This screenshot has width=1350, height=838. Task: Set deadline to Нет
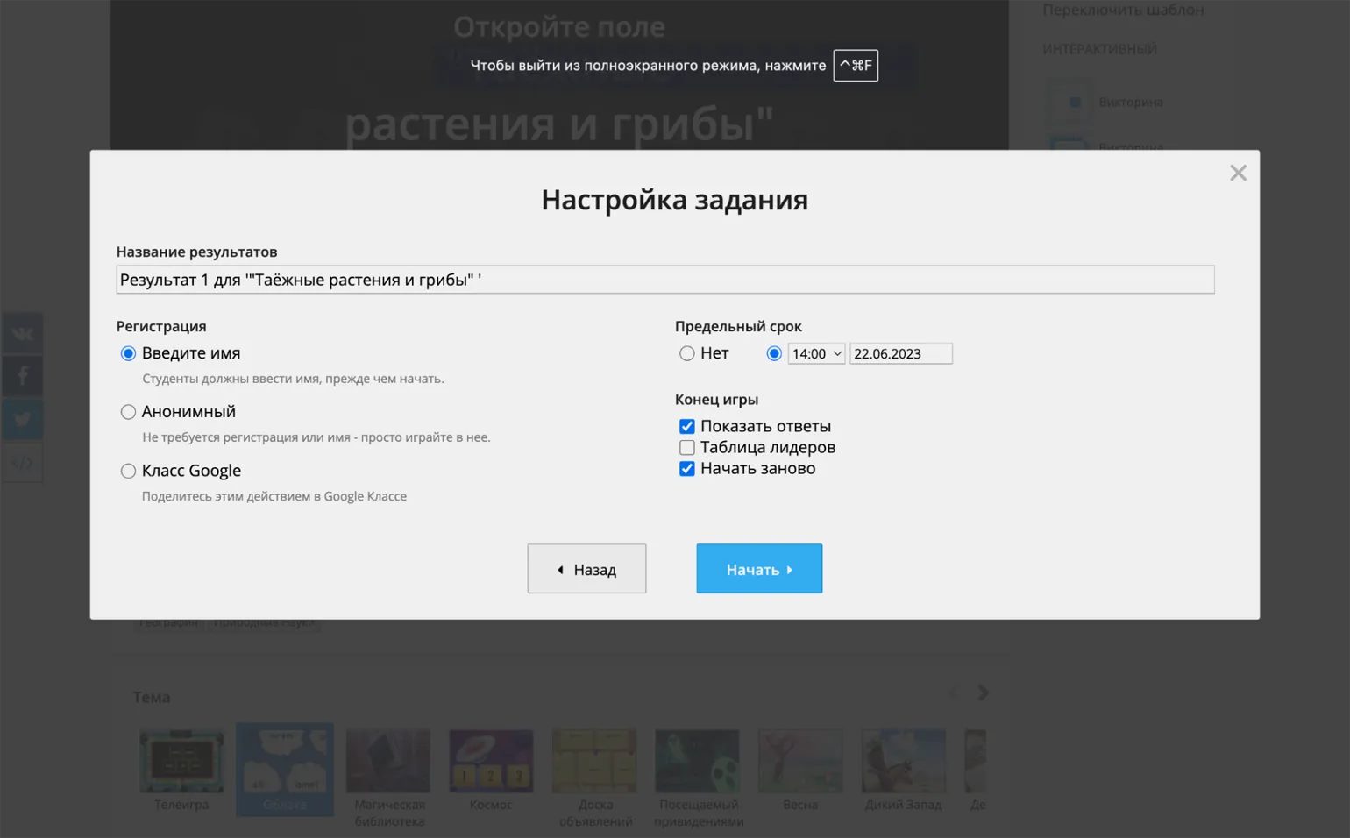(687, 353)
